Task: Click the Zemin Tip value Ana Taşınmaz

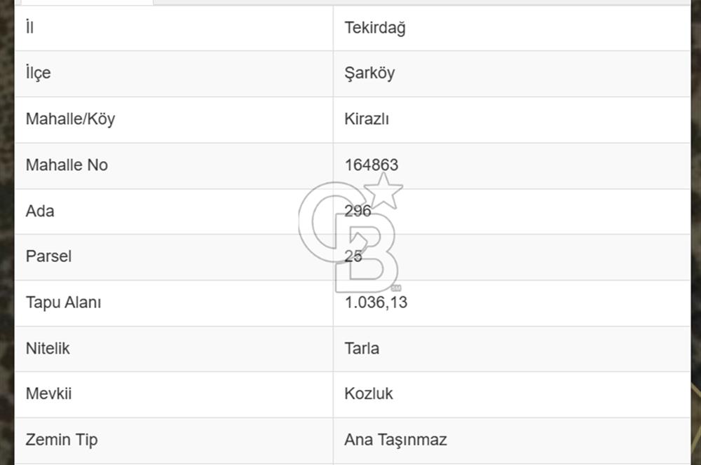Action: (x=395, y=440)
